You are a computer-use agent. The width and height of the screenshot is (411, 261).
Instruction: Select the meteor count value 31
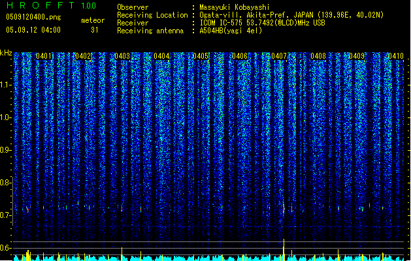tap(95, 30)
